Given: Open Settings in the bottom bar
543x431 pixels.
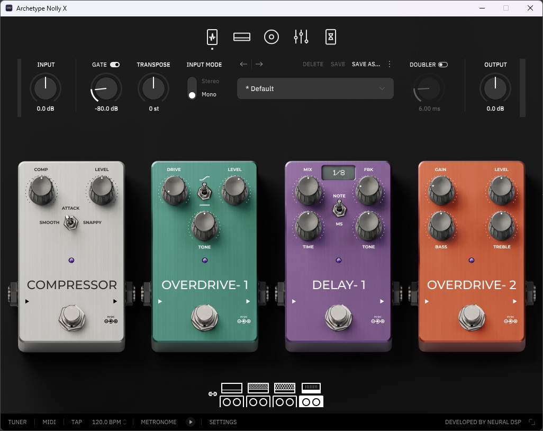Looking at the screenshot, I should [223, 422].
